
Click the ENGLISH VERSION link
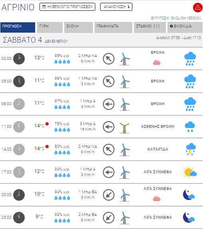point(186,18)
